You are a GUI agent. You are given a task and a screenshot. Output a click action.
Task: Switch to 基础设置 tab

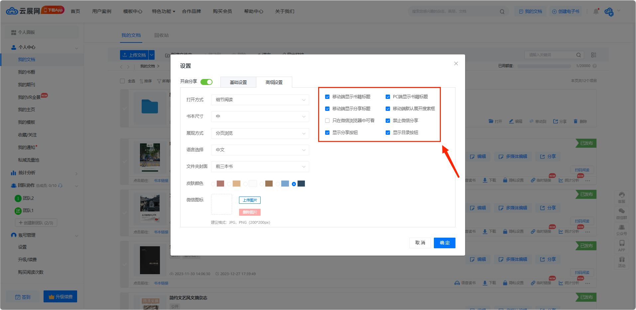coord(238,82)
